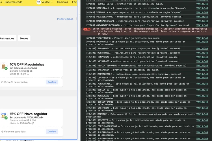Open Compras in the top navigation

(x=62, y=2)
